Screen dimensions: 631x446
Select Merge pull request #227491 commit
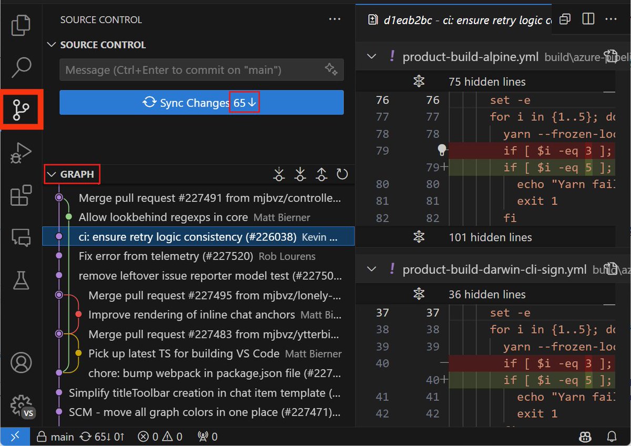[x=198, y=198]
